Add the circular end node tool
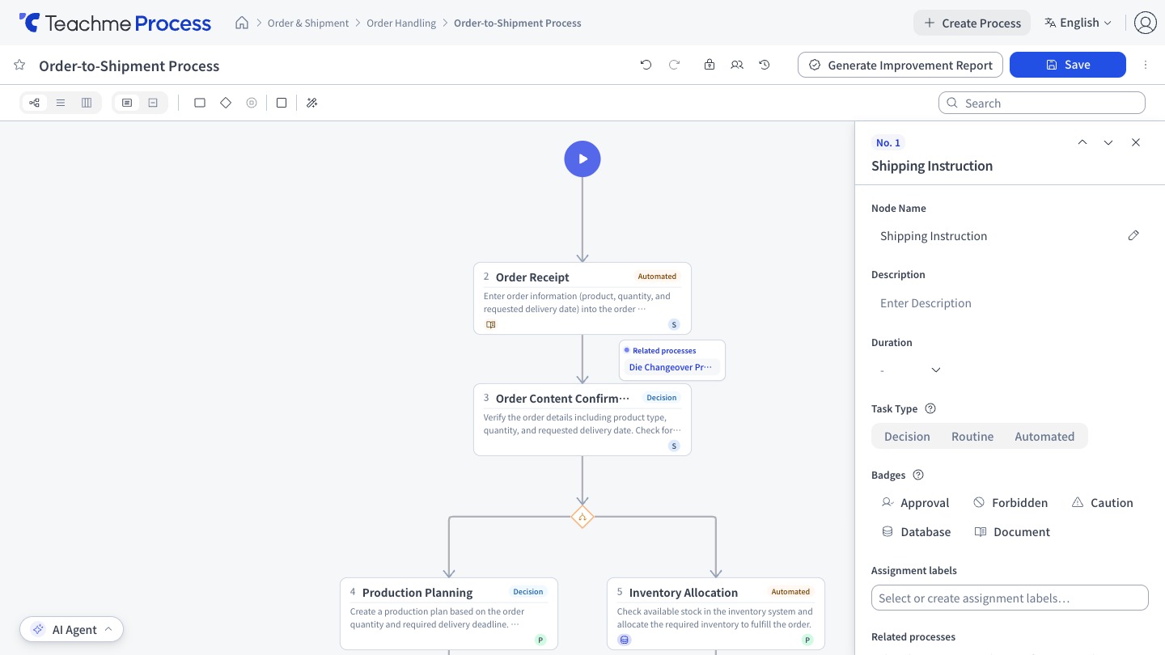This screenshot has width=1165, height=655. pyautogui.click(x=252, y=103)
